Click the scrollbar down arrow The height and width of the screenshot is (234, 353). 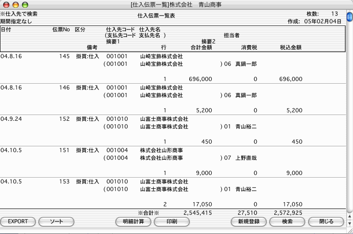pos(349,223)
